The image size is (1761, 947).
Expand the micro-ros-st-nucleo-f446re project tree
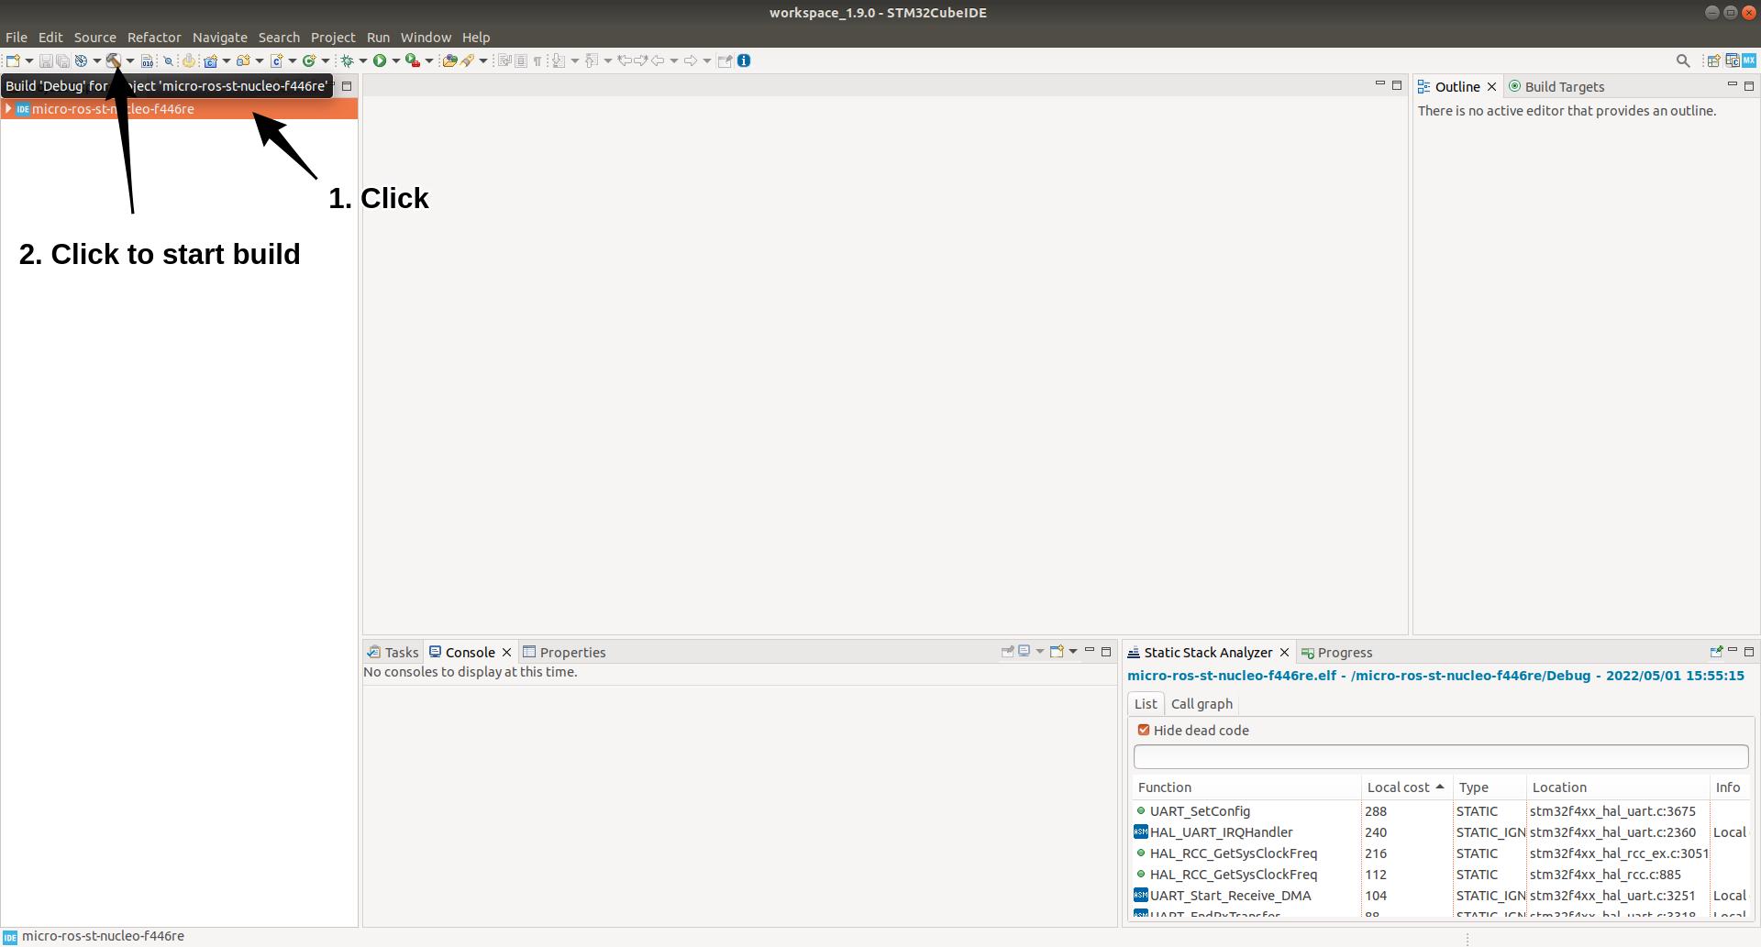click(8, 108)
